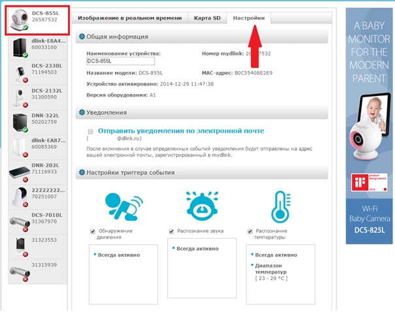
Task: Switch to Изображение в реальном времени tab
Action: tap(129, 18)
